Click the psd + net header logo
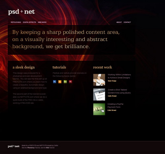The image size is (165, 154). click(21, 12)
